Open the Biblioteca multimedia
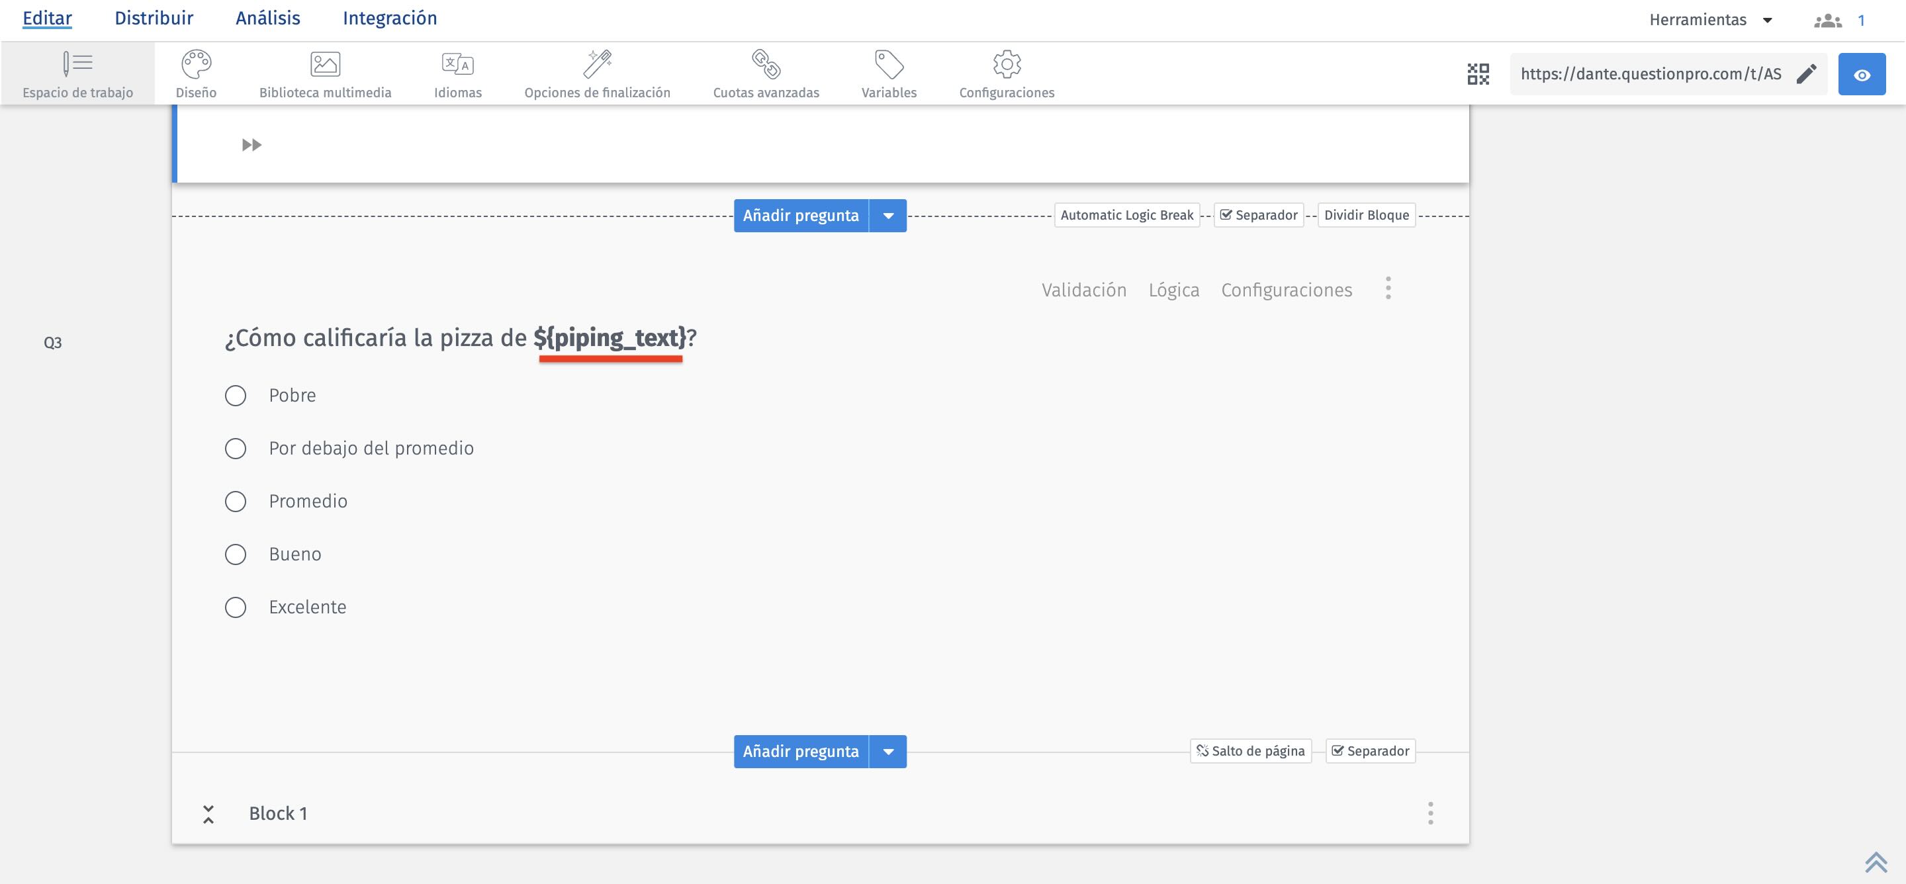The height and width of the screenshot is (884, 1906). coord(326,73)
